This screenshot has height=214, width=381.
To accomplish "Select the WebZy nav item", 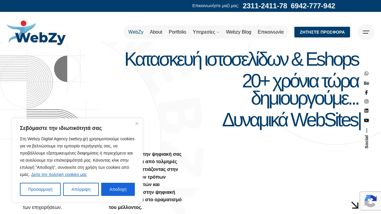I will click(x=136, y=32).
